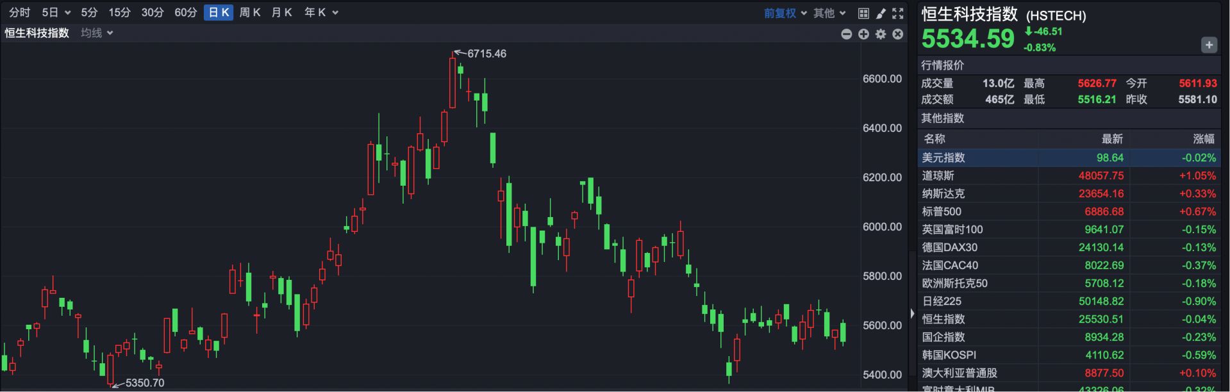Open the 均线 moving average dropdown
The width and height of the screenshot is (1230, 392).
97,33
